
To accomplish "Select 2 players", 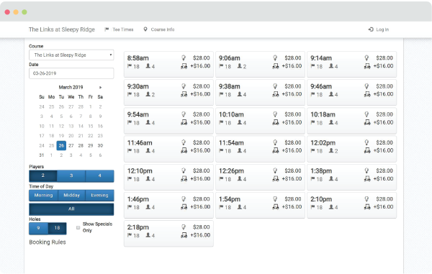I will tap(43, 175).
